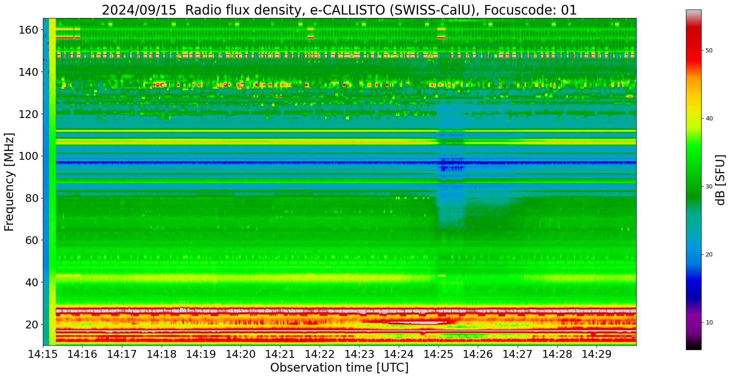Click the 80 frequency tick label
Image resolution: width=731 pixels, height=378 pixels.
click(x=32, y=198)
